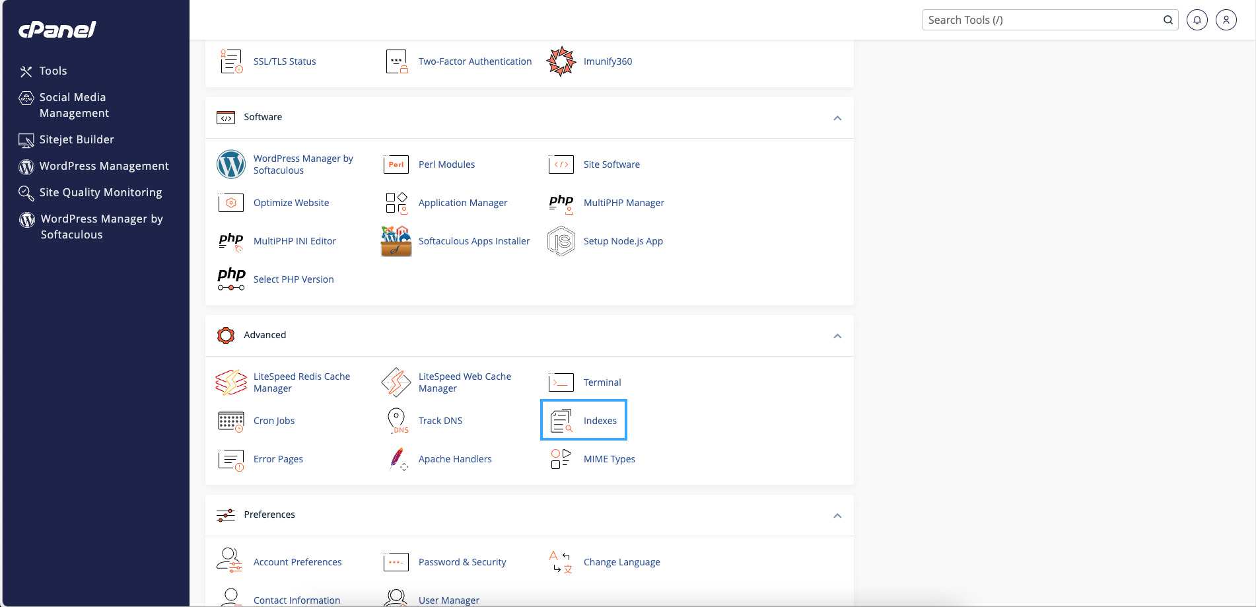Click the Imunify360 star icon
Screen dimensions: 1256x607
click(x=561, y=61)
